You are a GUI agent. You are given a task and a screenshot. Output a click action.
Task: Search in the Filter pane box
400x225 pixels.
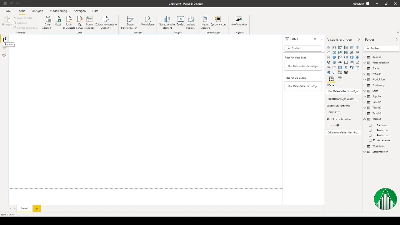(x=303, y=48)
